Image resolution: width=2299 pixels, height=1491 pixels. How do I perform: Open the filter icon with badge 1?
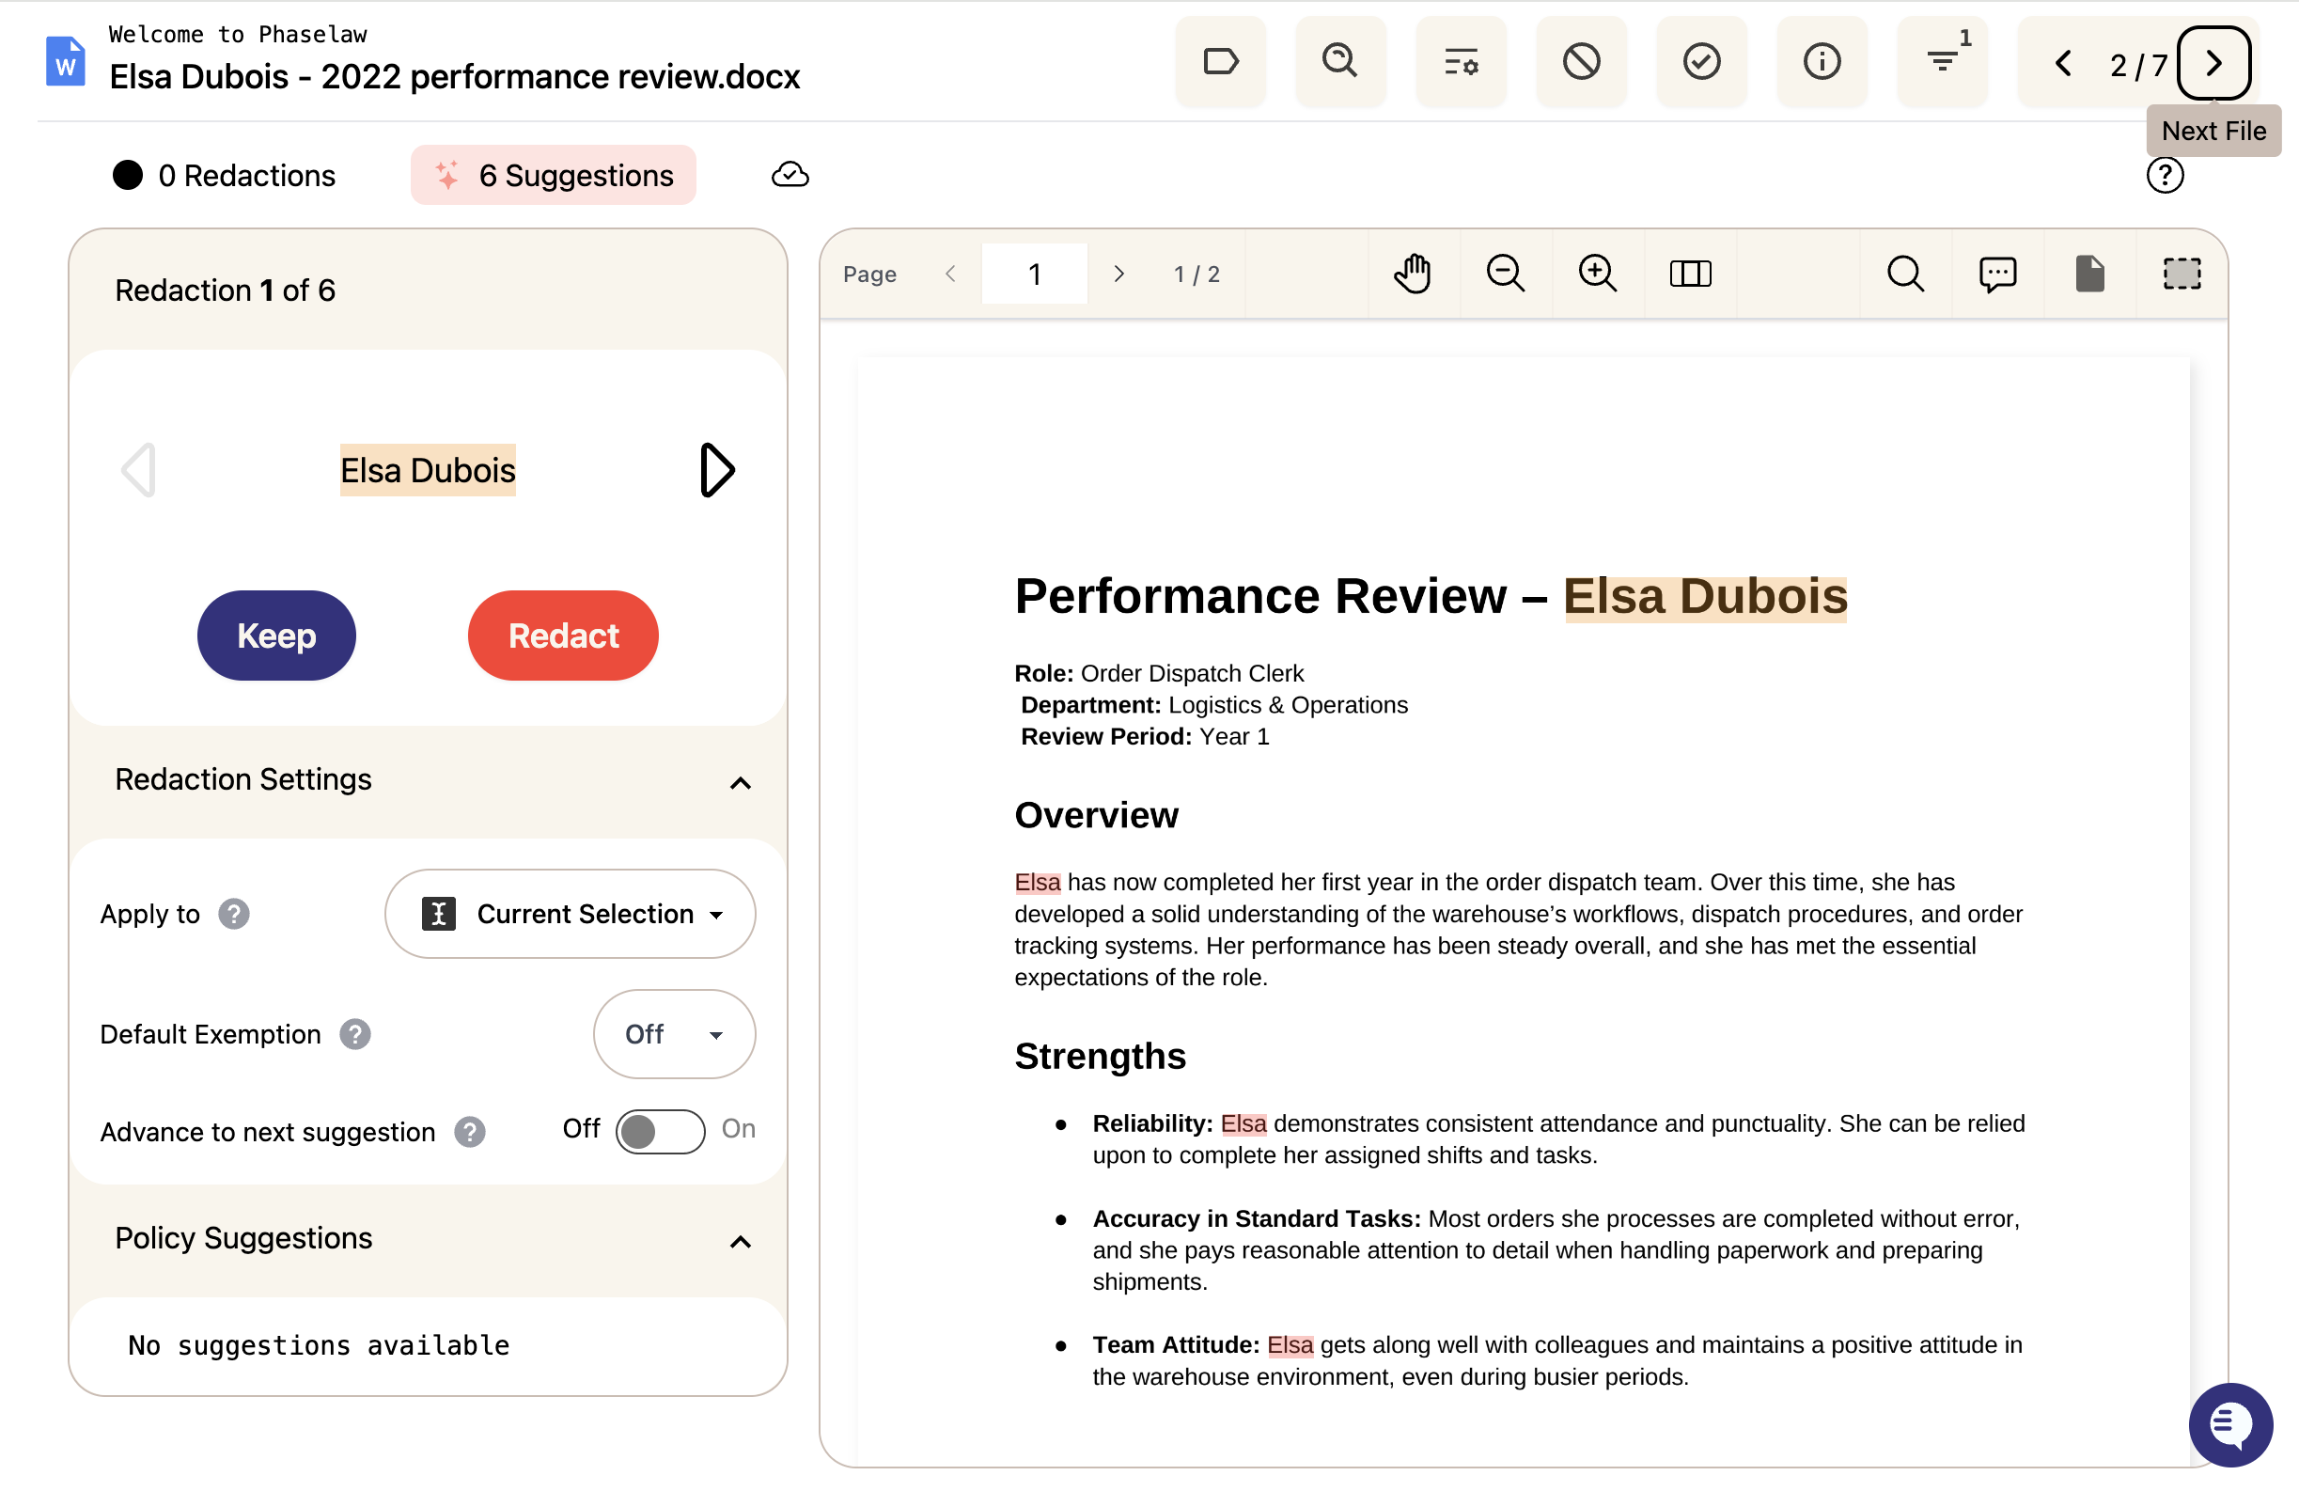click(x=1943, y=62)
